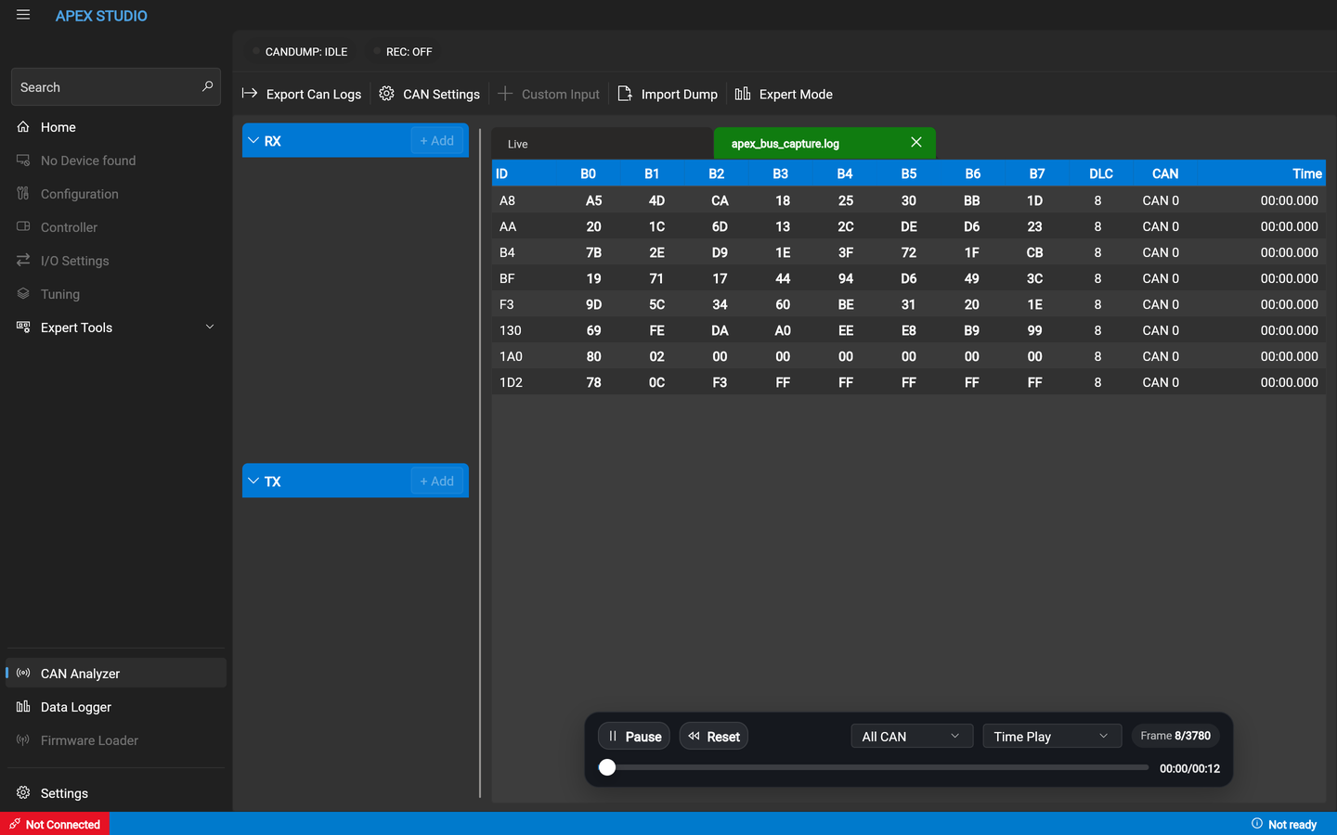Click the Home house icon
This screenshot has height=835, width=1337.
(x=23, y=126)
